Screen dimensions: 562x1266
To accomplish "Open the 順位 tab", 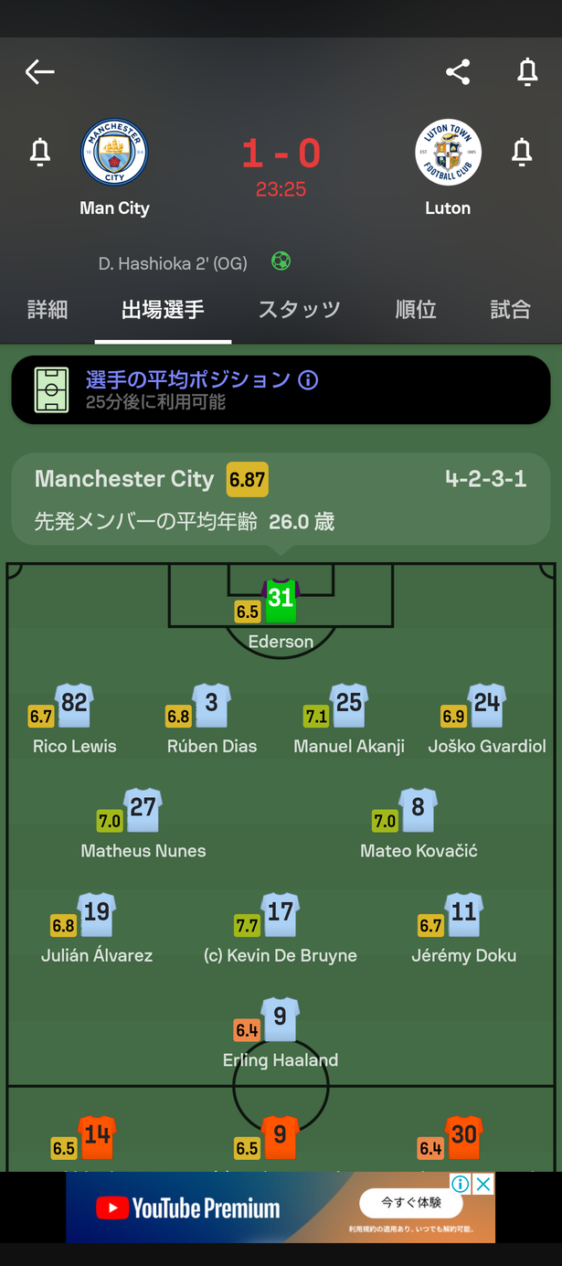I will tap(416, 310).
